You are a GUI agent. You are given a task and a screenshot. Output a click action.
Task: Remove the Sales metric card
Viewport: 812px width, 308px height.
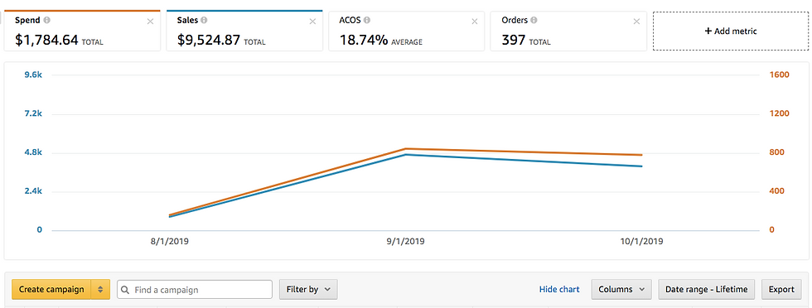(x=312, y=22)
